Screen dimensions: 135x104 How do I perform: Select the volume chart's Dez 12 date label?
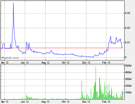click(x=86, y=101)
